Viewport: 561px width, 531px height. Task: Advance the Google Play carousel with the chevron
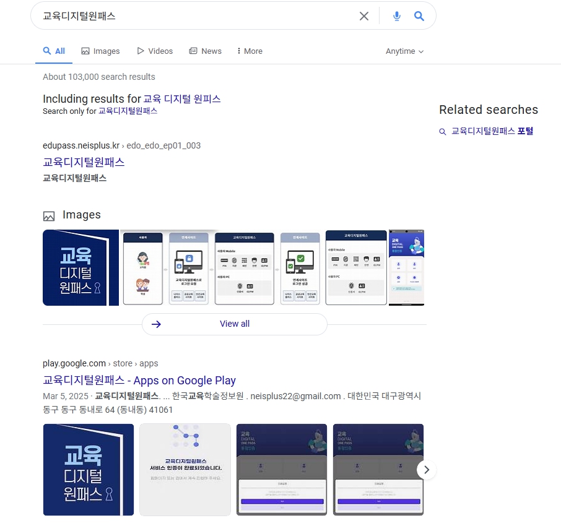click(427, 470)
